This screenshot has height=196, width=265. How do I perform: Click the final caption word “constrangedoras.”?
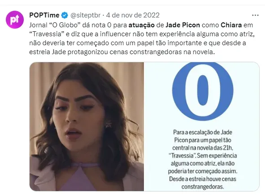coord(203,187)
